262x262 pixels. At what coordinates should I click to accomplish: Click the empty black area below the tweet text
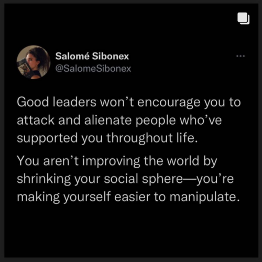[x=131, y=231]
